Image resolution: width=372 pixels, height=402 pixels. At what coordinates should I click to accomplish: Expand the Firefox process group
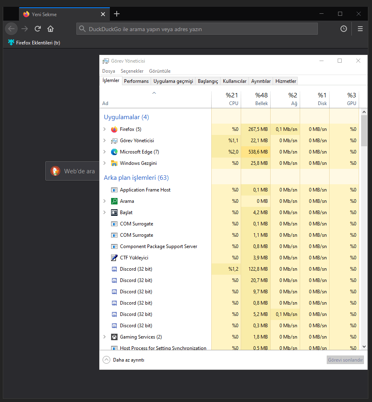(105, 129)
